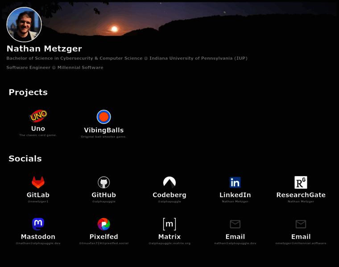Click the Matrix @alphapuggle:matrix.org handle
The height and width of the screenshot is (267, 339).
[169, 243]
